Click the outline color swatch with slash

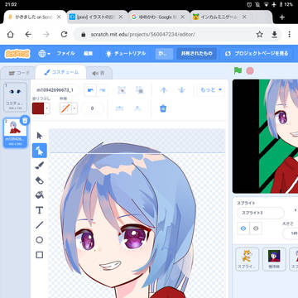tap(65, 108)
